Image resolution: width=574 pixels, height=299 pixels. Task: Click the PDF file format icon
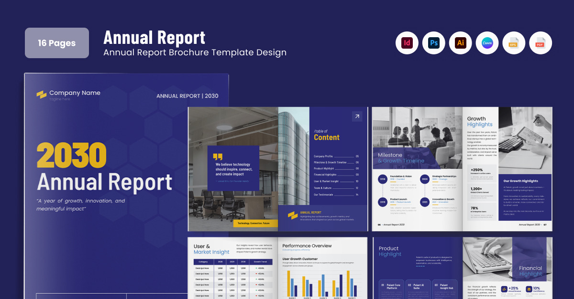[x=541, y=43]
